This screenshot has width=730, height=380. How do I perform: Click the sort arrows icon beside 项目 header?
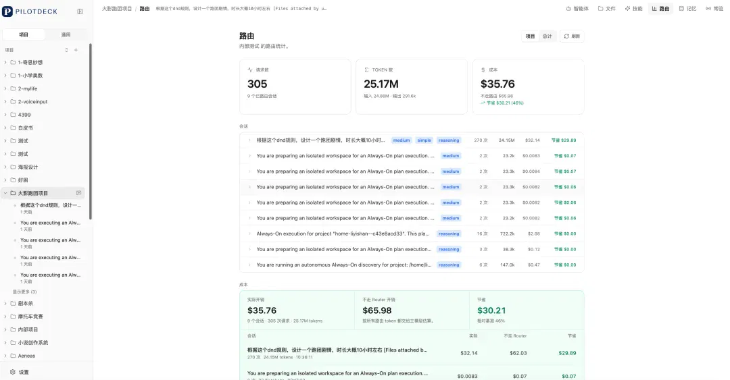[66, 50]
